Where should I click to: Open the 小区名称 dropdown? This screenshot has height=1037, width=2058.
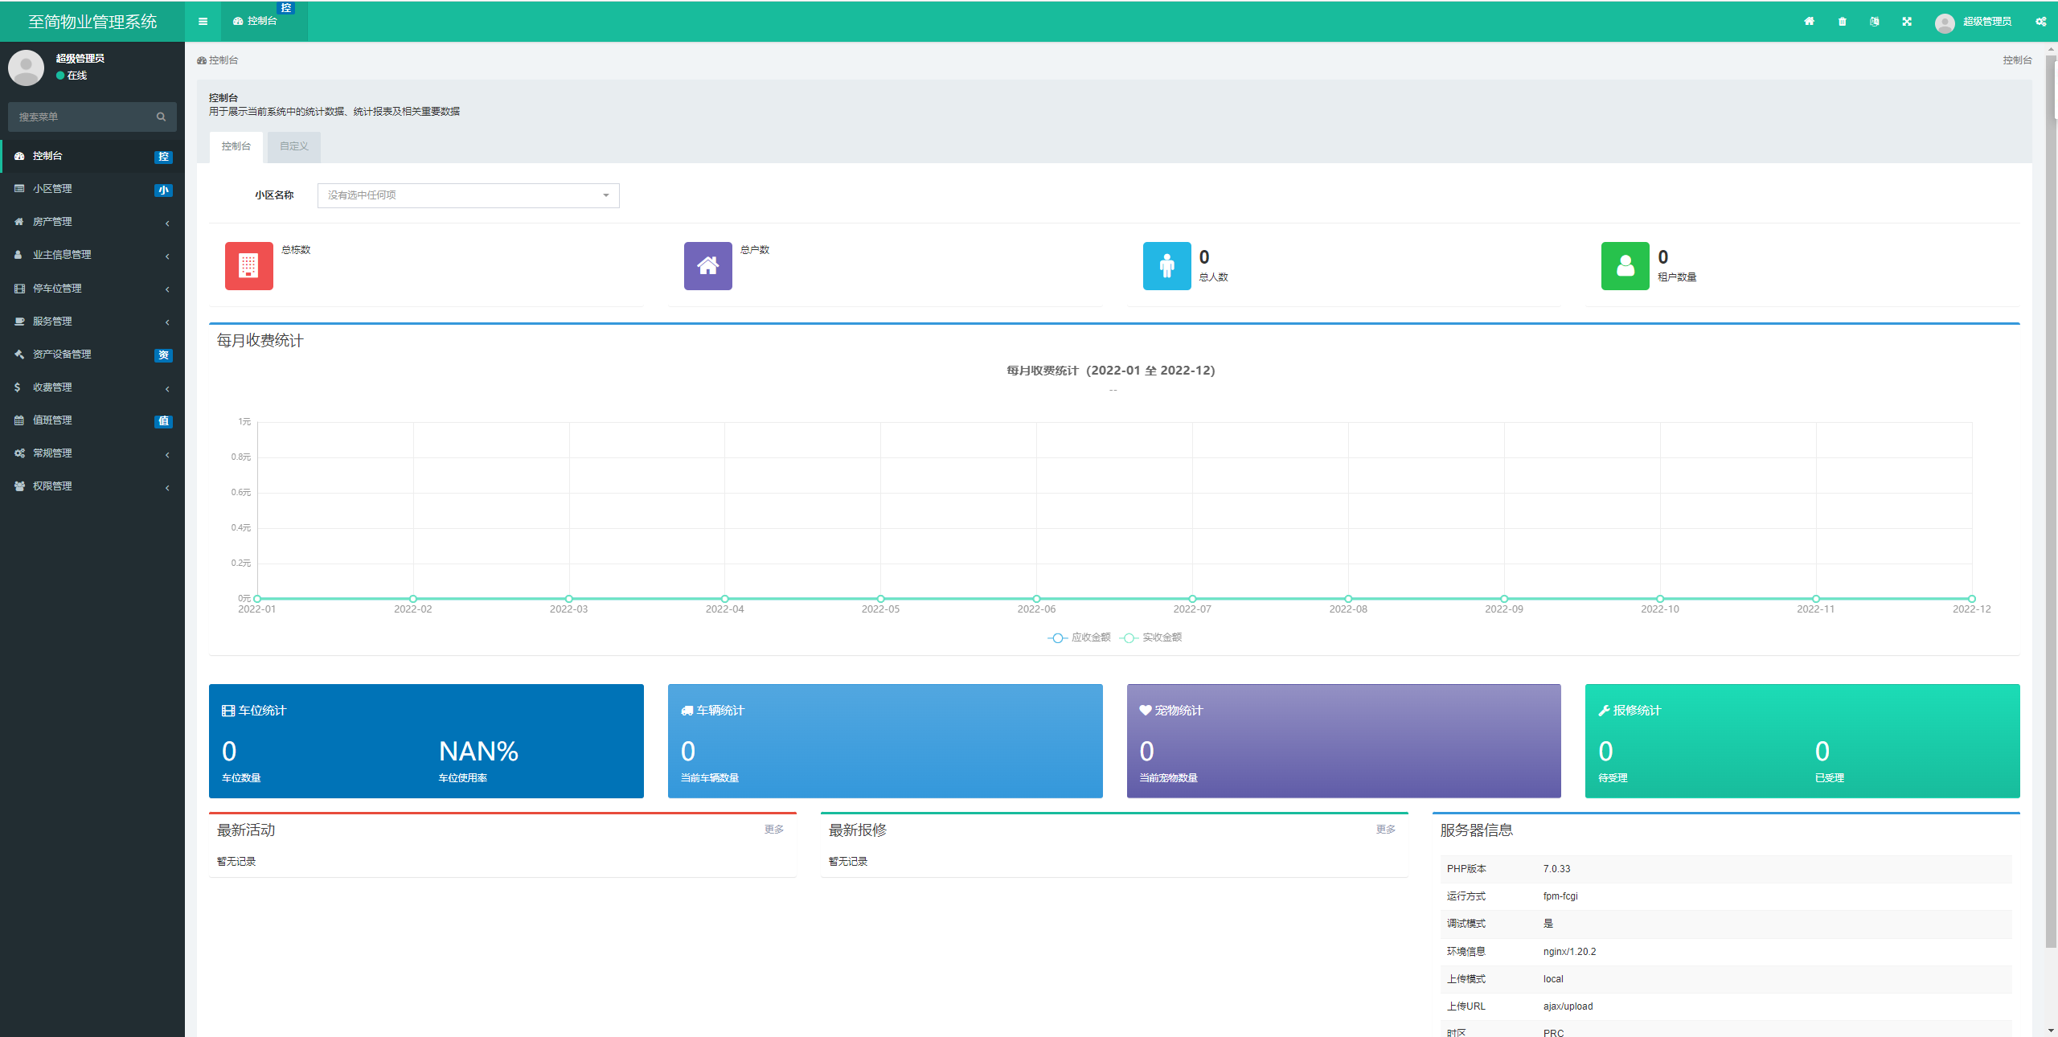(469, 195)
